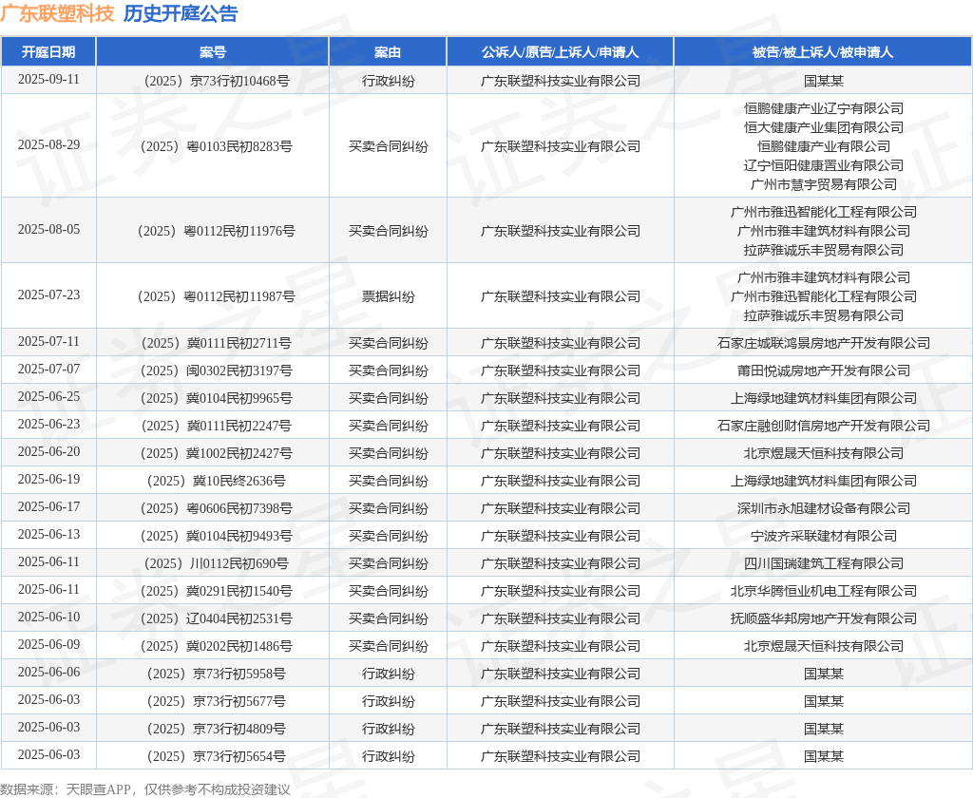Click defendant 广州市慧宇贸易有限公司

824,185
